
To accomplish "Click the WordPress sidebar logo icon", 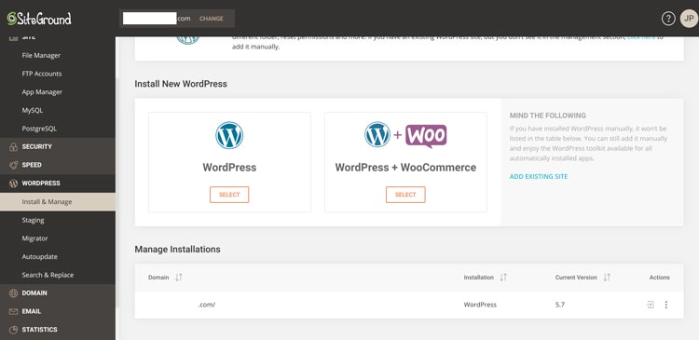I will point(13,184).
